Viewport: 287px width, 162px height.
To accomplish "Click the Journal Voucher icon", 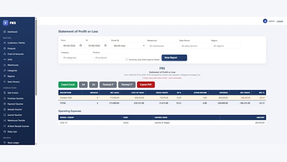I will coord(5,115).
